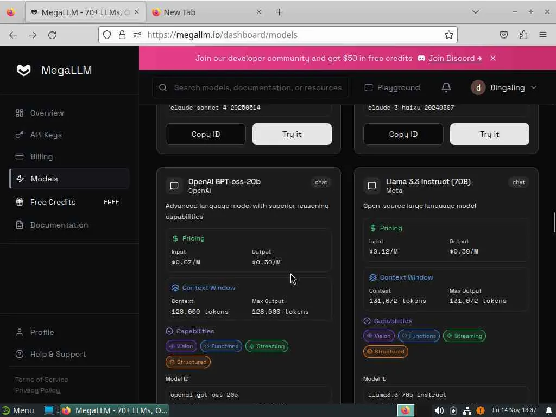Image resolution: width=556 pixels, height=417 pixels.
Task: Click Streaming capability tag on Llama 3.3
Action: tap(464, 336)
